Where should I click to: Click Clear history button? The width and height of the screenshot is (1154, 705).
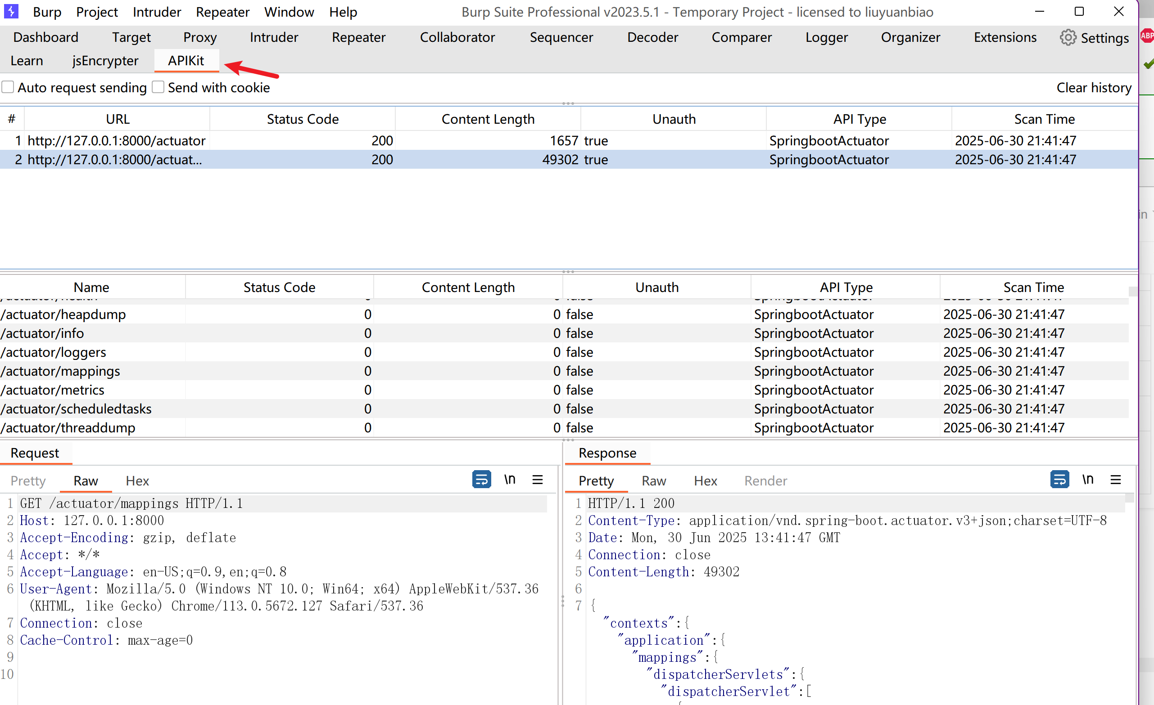click(x=1094, y=88)
